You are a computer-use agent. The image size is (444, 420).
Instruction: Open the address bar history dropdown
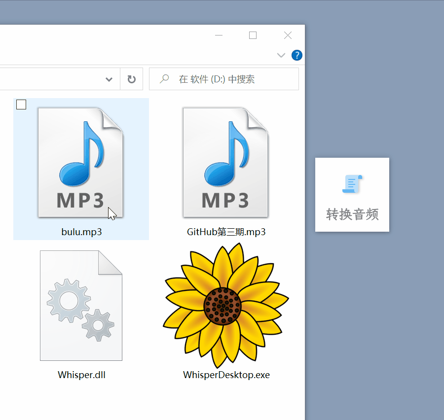[x=109, y=79]
